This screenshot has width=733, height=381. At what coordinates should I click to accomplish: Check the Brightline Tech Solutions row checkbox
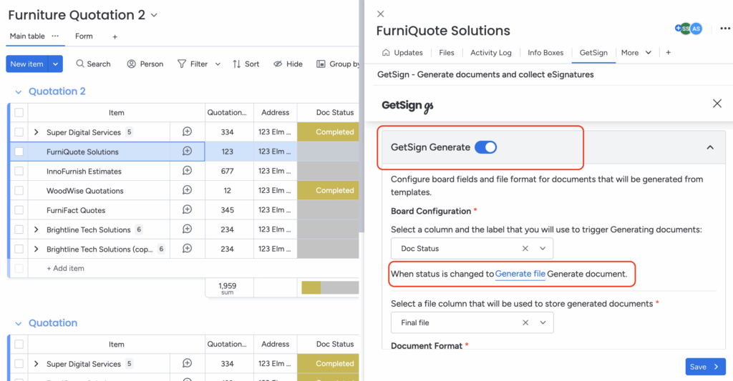tap(19, 229)
